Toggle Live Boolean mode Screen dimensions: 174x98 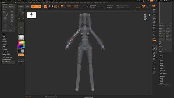point(34,7)
